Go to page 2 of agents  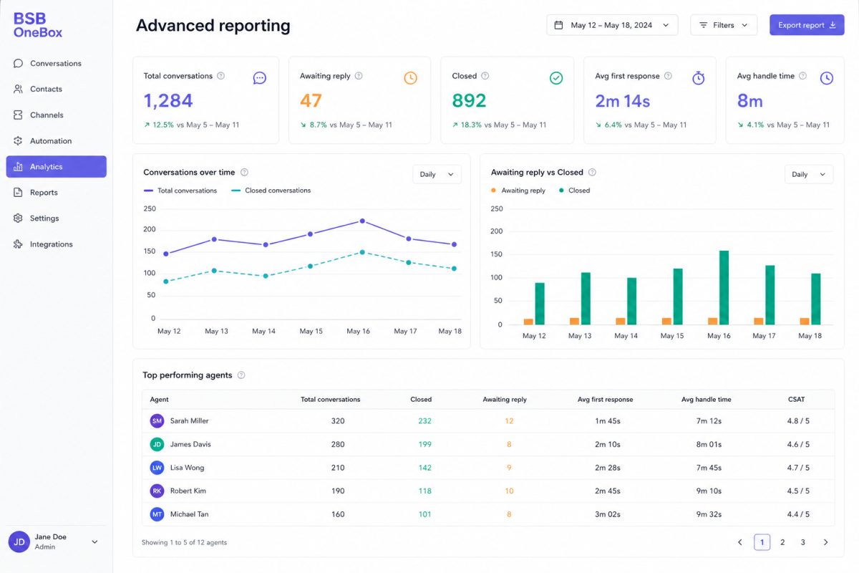[x=782, y=542]
